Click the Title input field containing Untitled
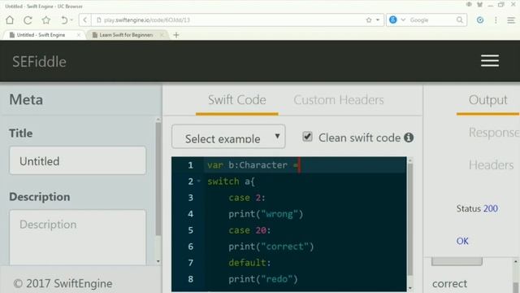Viewport: 520px width, 293px height. 78,161
